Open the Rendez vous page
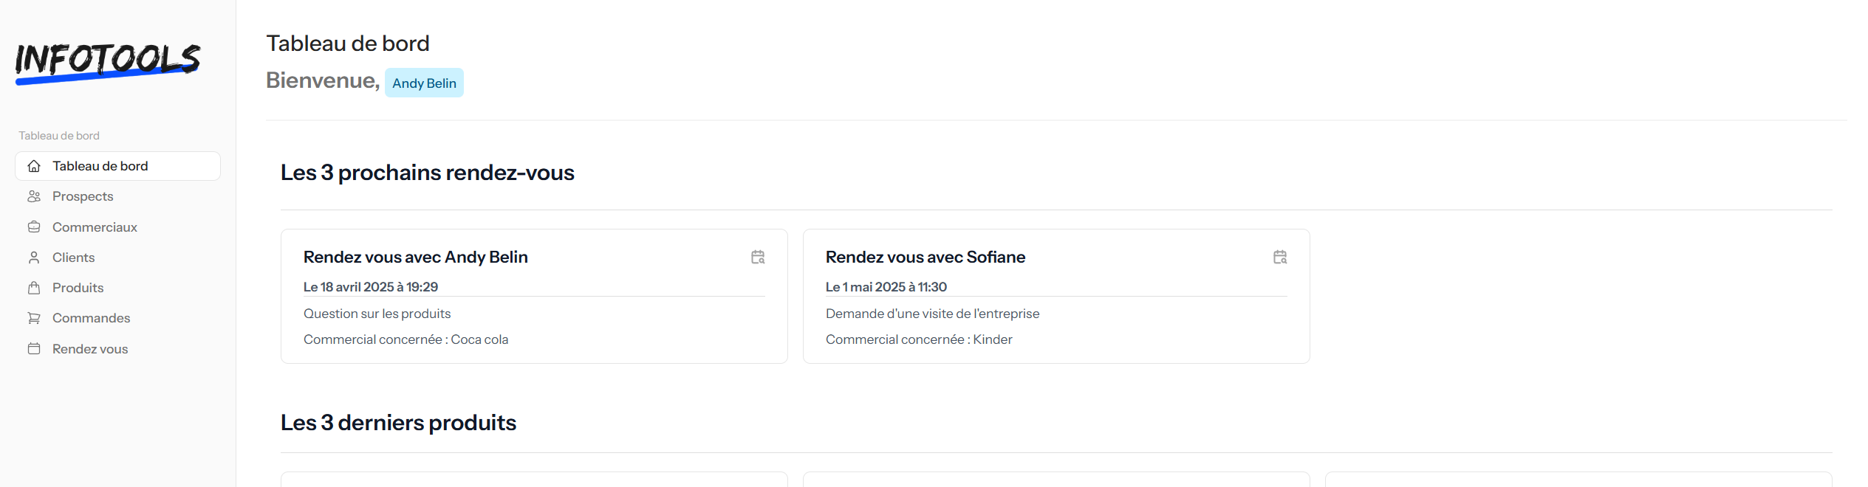Image resolution: width=1868 pixels, height=487 pixels. tap(89, 348)
